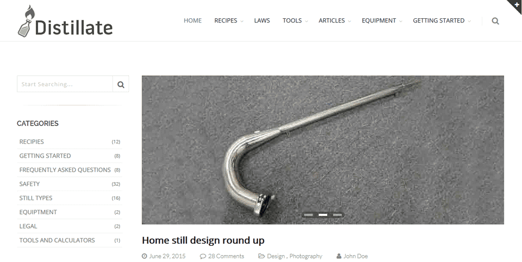The image size is (522, 262).
Task: Click the folder icon beside Design category
Action: click(x=262, y=256)
